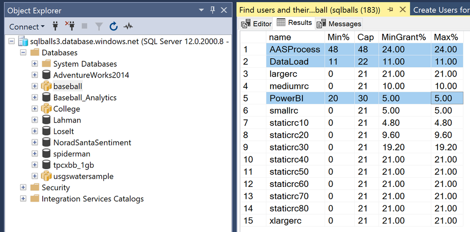This screenshot has width=470, height=232.
Task: Click the 'Max%' column header
Action: 447,37
